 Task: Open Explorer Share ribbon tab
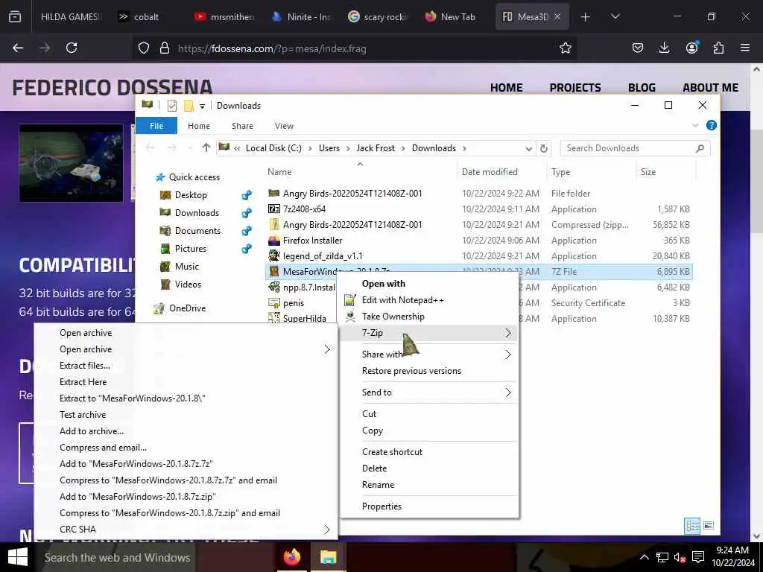point(242,125)
